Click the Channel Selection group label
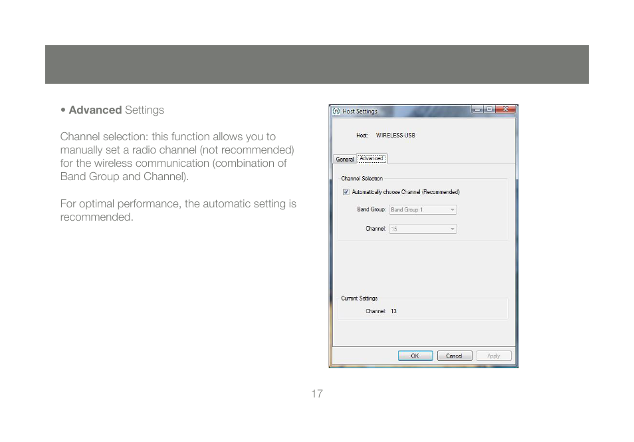This screenshot has height=442, width=634. click(x=362, y=178)
